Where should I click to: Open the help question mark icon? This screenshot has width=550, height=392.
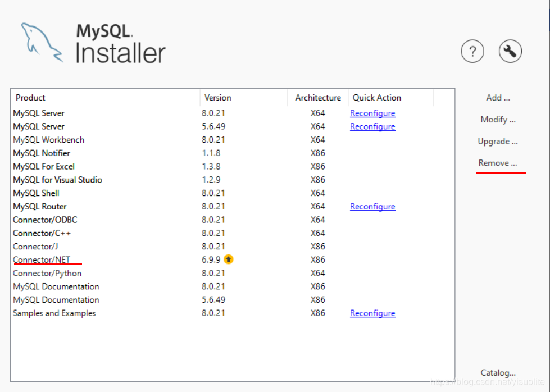tap(472, 52)
